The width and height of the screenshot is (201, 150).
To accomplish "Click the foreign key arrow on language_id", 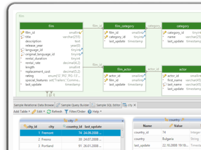I will 81,50.
